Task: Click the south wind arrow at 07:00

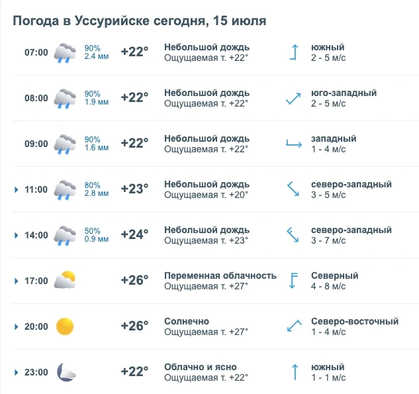Action: coord(294,52)
